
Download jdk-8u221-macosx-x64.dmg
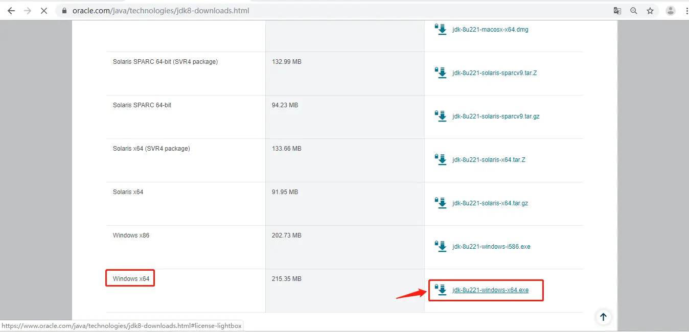(x=490, y=30)
